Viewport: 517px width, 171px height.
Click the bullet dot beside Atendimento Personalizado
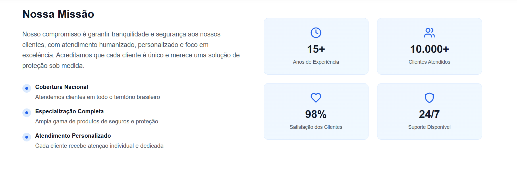(x=27, y=137)
